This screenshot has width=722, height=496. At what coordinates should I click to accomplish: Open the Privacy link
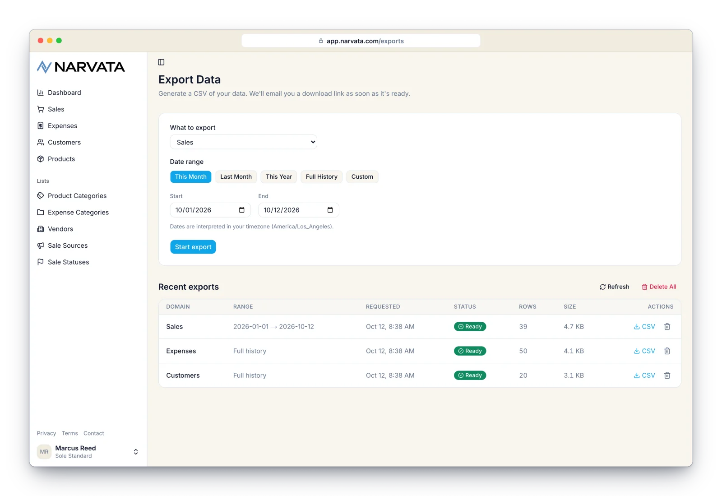tap(46, 433)
